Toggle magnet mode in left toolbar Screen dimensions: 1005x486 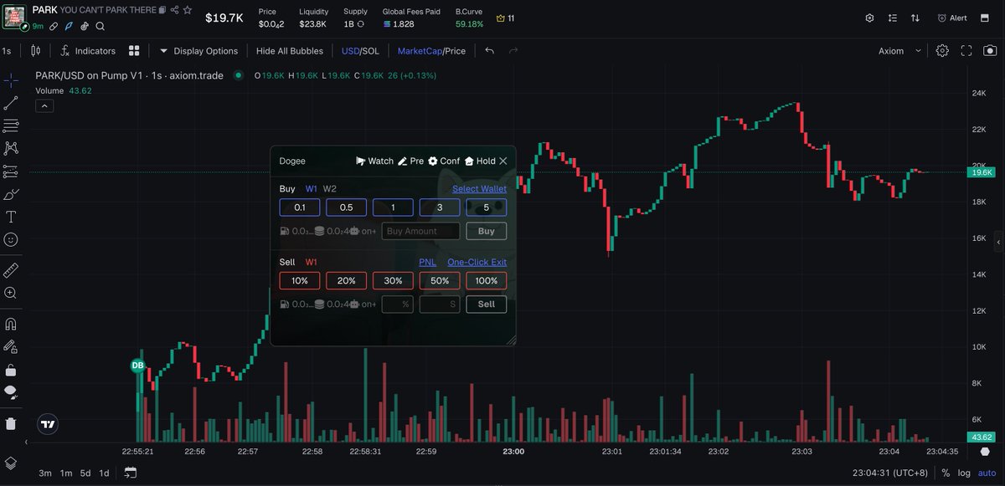pos(11,324)
